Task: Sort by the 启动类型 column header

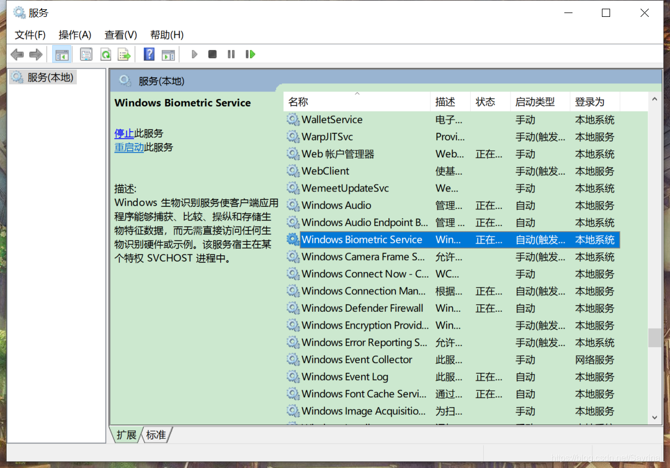Action: tap(540, 102)
